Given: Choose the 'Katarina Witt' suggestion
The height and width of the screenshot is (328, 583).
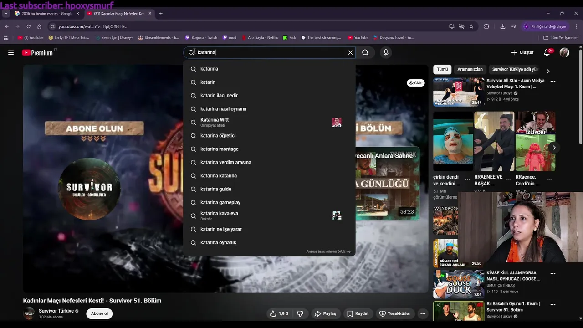Looking at the screenshot, I should pos(269,122).
